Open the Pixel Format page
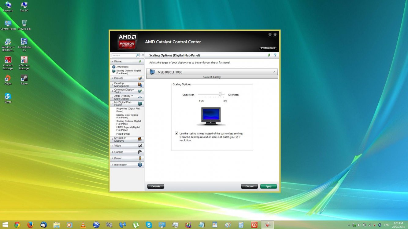This screenshot has width=408, height=229. click(123, 134)
